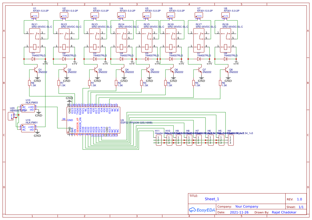Click the H4 three-pin header
This screenshot has height=220, width=312.
(230, 140)
